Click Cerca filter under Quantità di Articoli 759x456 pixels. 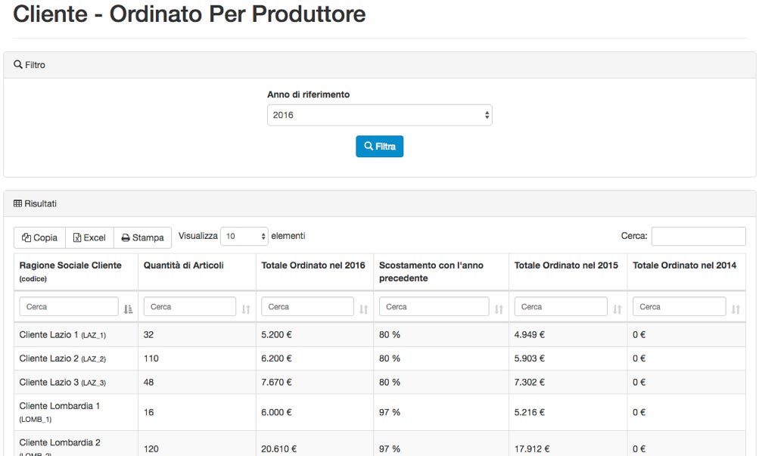tap(189, 307)
